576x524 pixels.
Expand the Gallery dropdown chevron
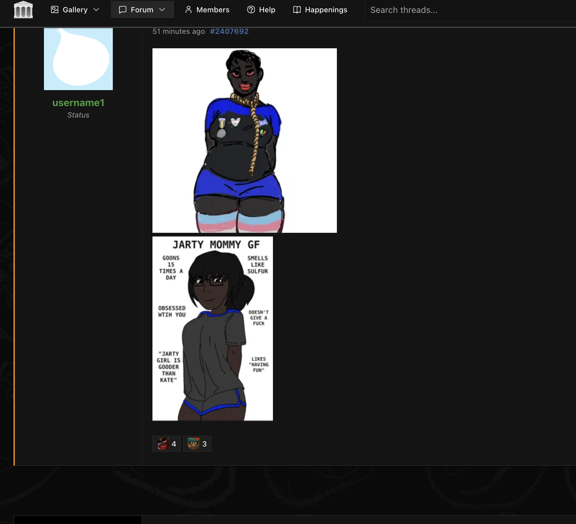tap(96, 10)
